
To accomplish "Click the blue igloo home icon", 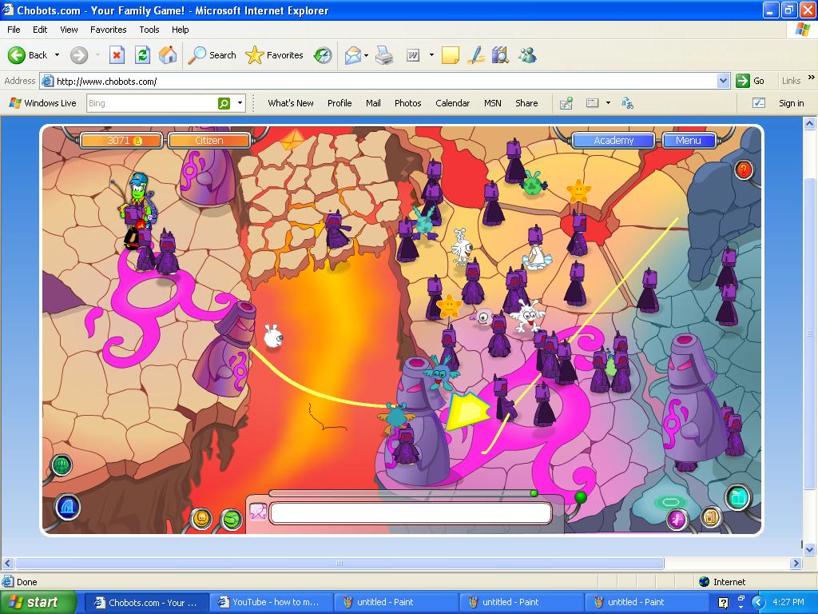I will pyautogui.click(x=68, y=506).
